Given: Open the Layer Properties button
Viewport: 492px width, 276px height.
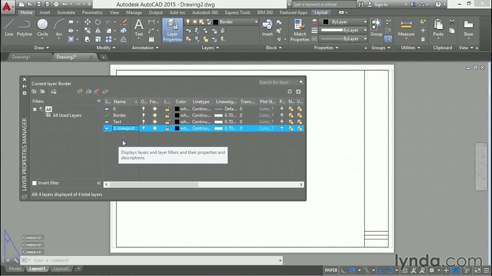Looking at the screenshot, I should coord(172,30).
